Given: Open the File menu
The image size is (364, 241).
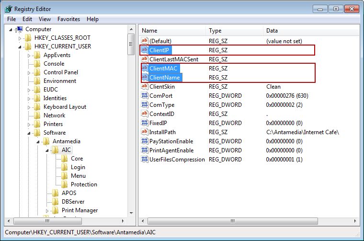Looking at the screenshot, I should pyautogui.click(x=11, y=19).
